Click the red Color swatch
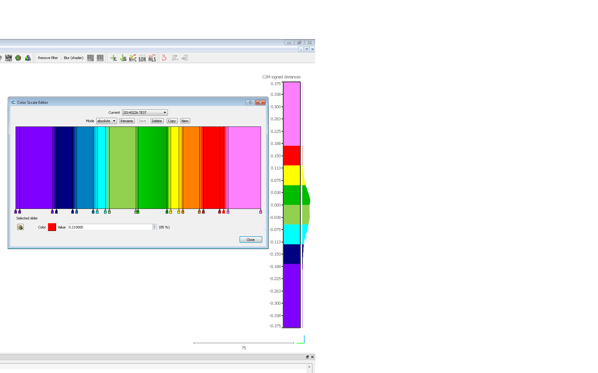The height and width of the screenshot is (373, 598). click(52, 227)
